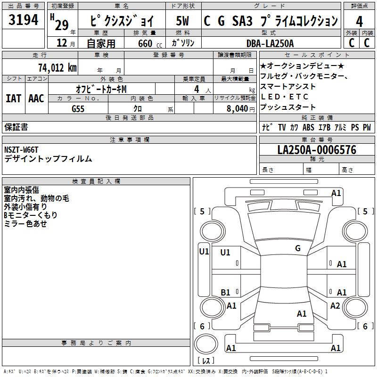This screenshot has height=377, width=377.
Task: Select the shift type IAT
Action: click(x=13, y=98)
